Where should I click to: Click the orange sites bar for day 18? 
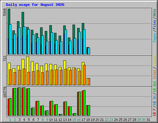tap(89, 81)
